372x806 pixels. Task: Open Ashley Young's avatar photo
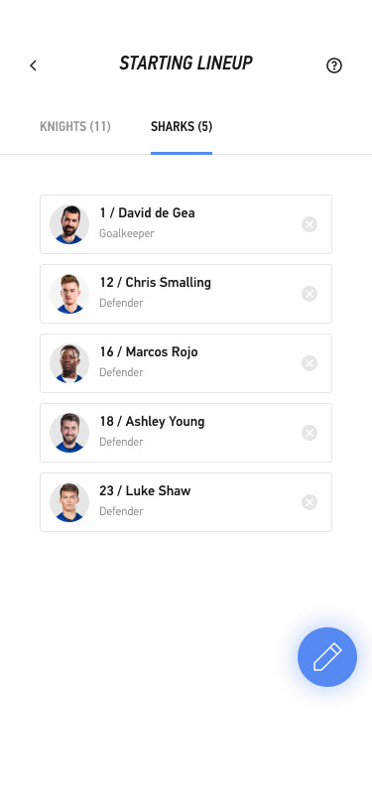pyautogui.click(x=69, y=433)
